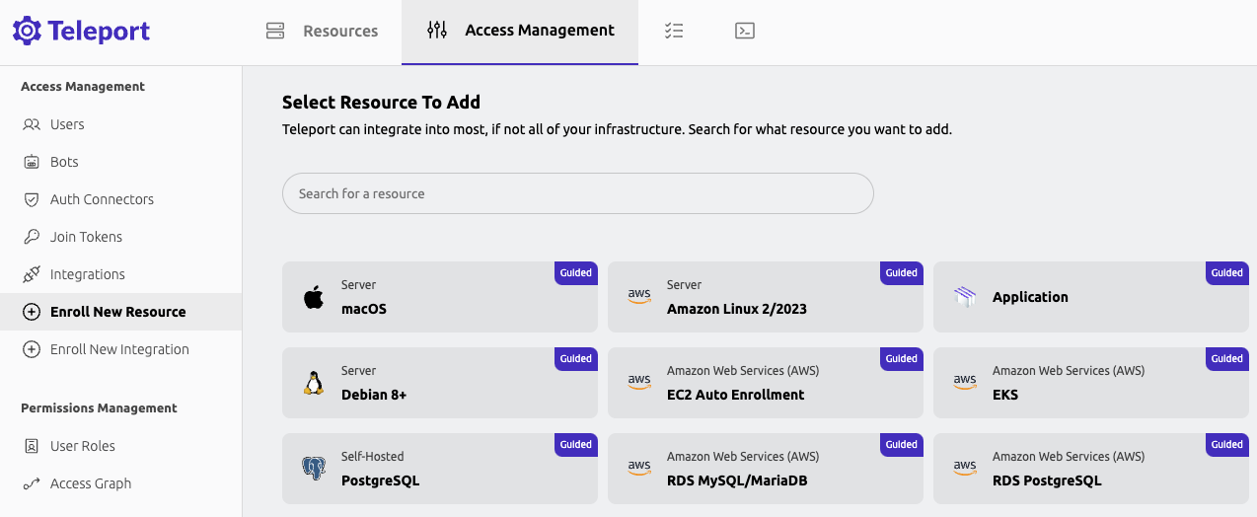Choose the macOS Server resource card
Screen dimensions: 1257x517
440,297
